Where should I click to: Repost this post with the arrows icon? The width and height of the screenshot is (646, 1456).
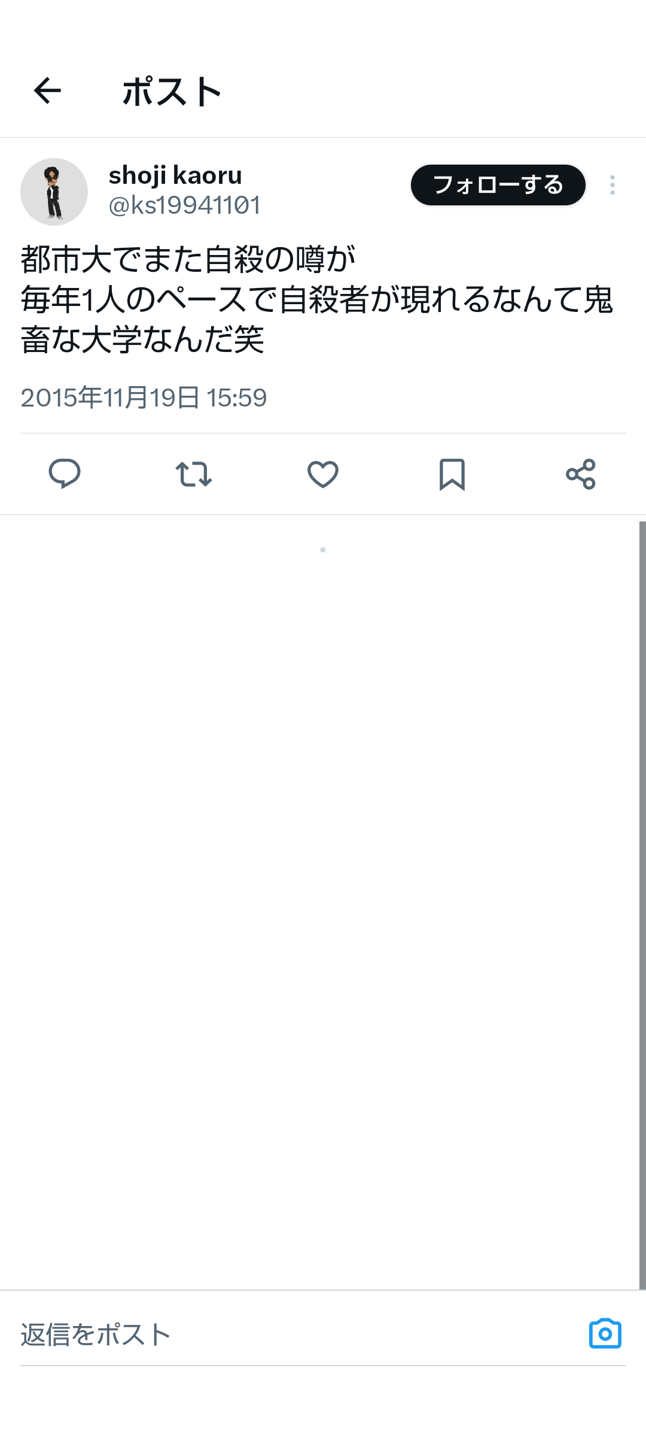194,474
